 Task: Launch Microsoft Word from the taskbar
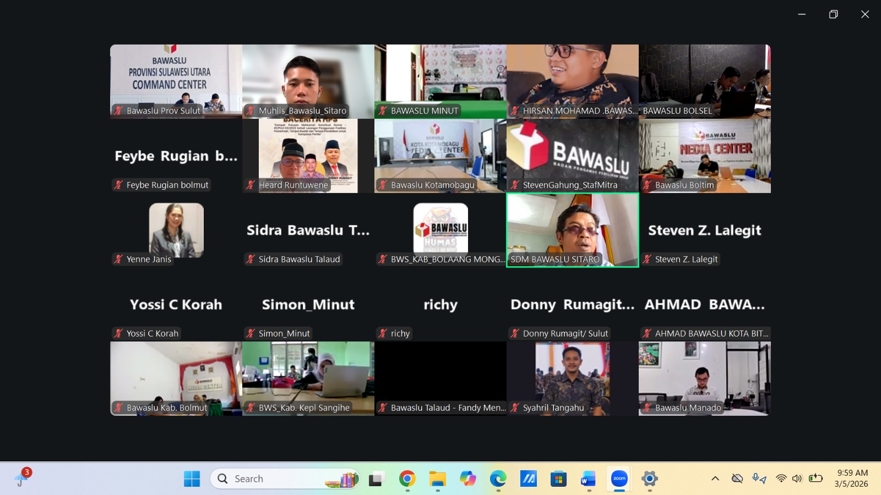tap(588, 479)
